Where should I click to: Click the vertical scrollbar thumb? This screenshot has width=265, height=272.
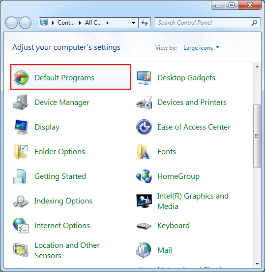click(x=257, y=136)
